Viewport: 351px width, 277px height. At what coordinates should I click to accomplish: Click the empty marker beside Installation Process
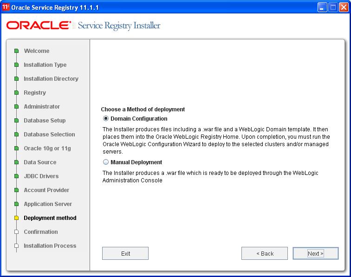tap(16, 245)
